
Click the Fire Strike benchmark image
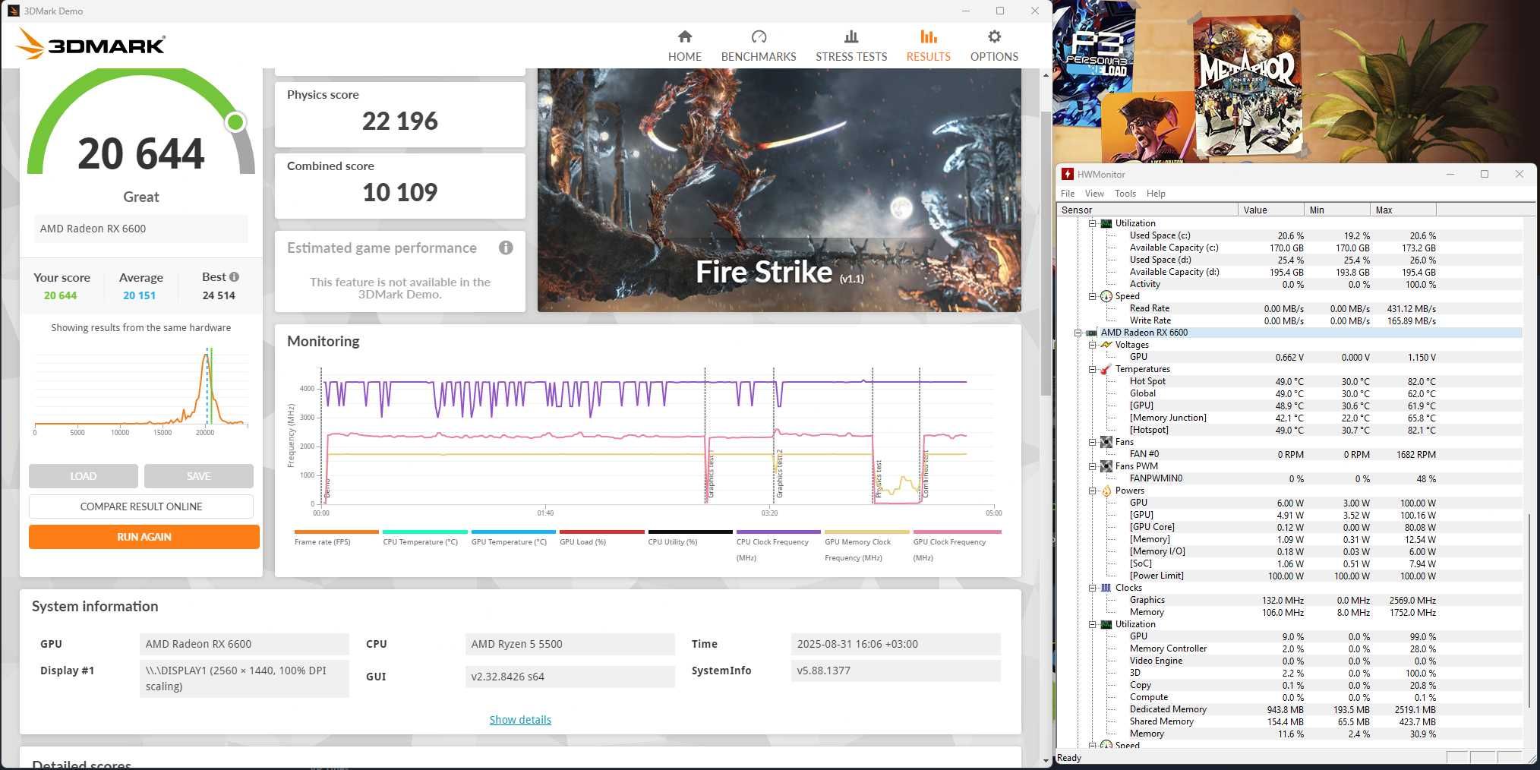(779, 190)
